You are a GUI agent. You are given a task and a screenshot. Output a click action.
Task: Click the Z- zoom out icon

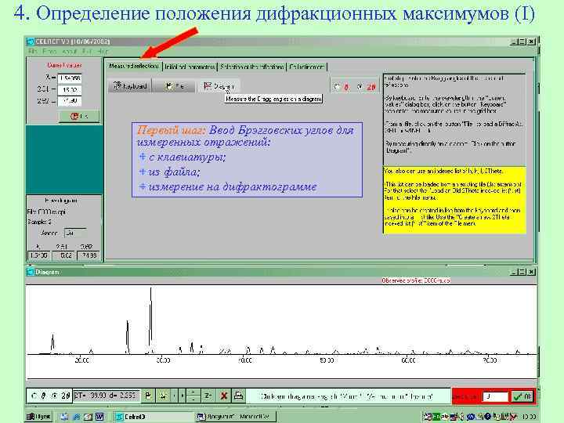[208, 396]
